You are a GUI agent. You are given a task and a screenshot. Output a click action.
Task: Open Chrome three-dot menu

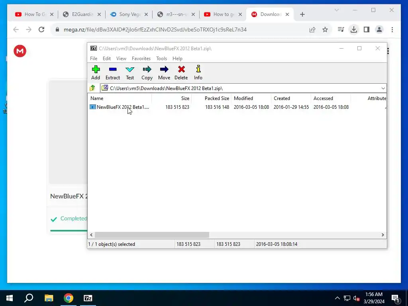click(392, 29)
